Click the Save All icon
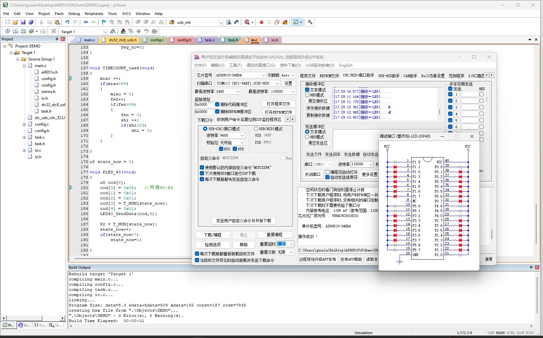This screenshot has width=543, height=338. click(31, 22)
